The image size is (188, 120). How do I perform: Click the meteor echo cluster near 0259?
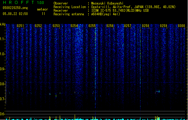158,92
